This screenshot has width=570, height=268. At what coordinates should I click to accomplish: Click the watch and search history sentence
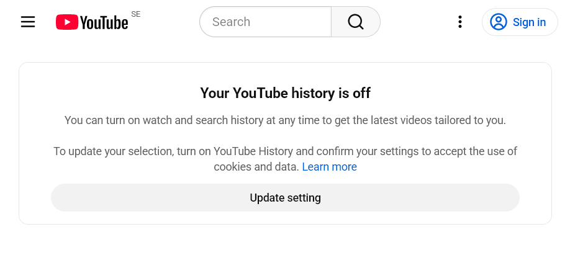[x=285, y=120]
